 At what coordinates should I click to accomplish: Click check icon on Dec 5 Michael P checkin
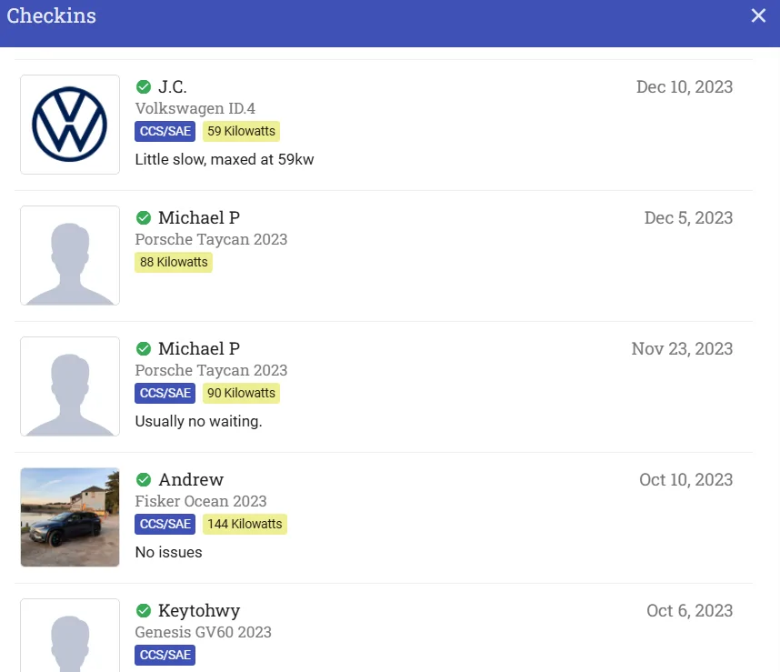click(144, 218)
